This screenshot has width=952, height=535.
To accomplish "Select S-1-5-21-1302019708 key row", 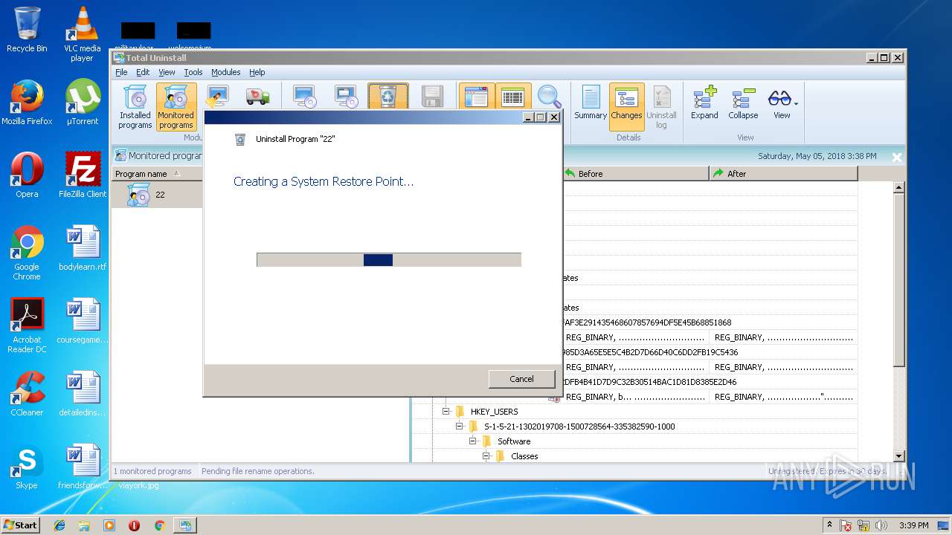I will pos(579,427).
